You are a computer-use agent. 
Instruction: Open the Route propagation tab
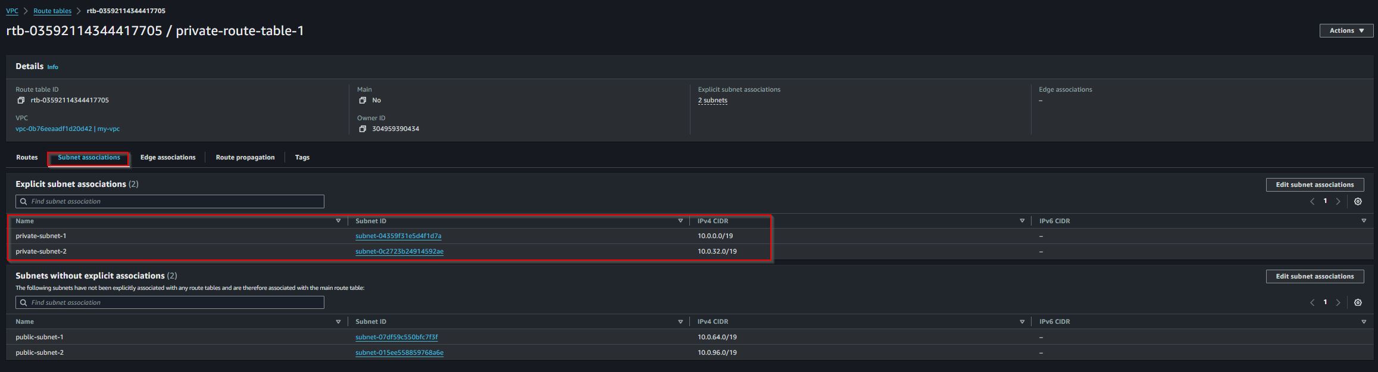click(x=245, y=158)
